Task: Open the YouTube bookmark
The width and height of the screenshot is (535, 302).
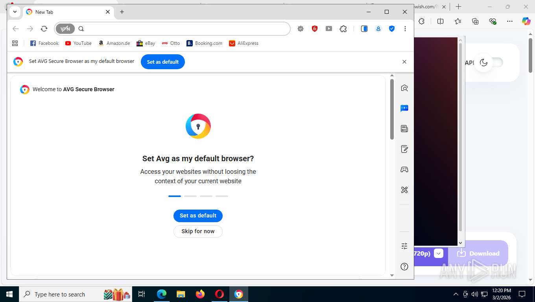Action: coord(78,43)
